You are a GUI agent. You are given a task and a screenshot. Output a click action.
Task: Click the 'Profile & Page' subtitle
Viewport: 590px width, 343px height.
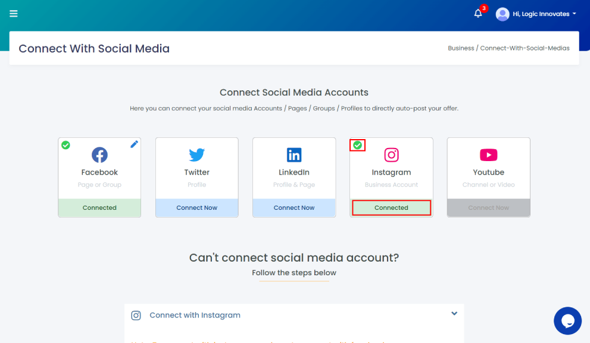point(294,185)
